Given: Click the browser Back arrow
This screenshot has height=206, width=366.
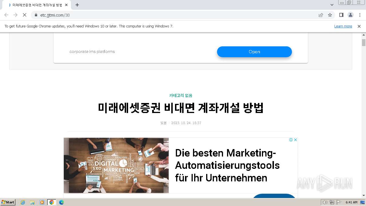Looking at the screenshot, I should pos(6,15).
